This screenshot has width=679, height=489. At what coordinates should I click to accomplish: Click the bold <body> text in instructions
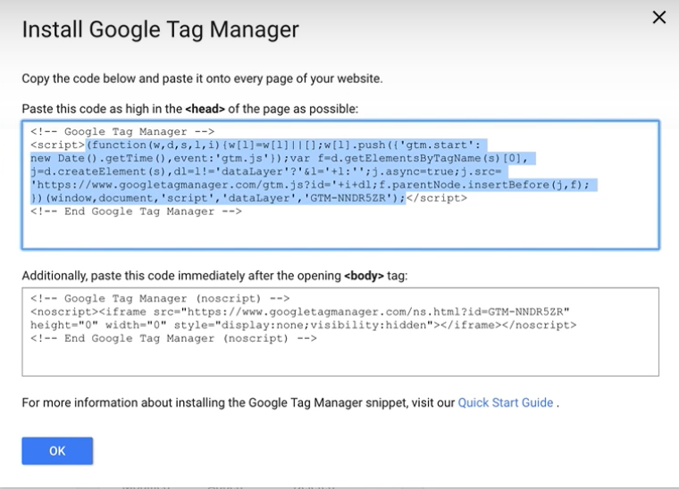tap(364, 276)
